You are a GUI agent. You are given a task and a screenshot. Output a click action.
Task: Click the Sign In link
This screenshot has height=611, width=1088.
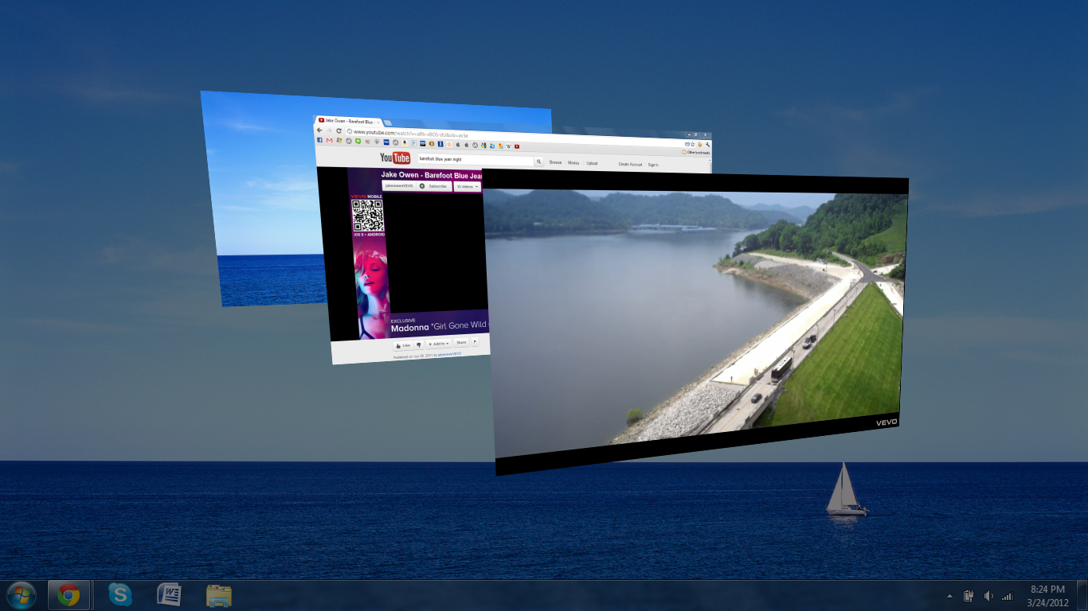pyautogui.click(x=654, y=165)
